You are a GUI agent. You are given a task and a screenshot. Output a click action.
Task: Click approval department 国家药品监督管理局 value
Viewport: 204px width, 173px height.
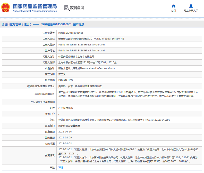(69, 126)
